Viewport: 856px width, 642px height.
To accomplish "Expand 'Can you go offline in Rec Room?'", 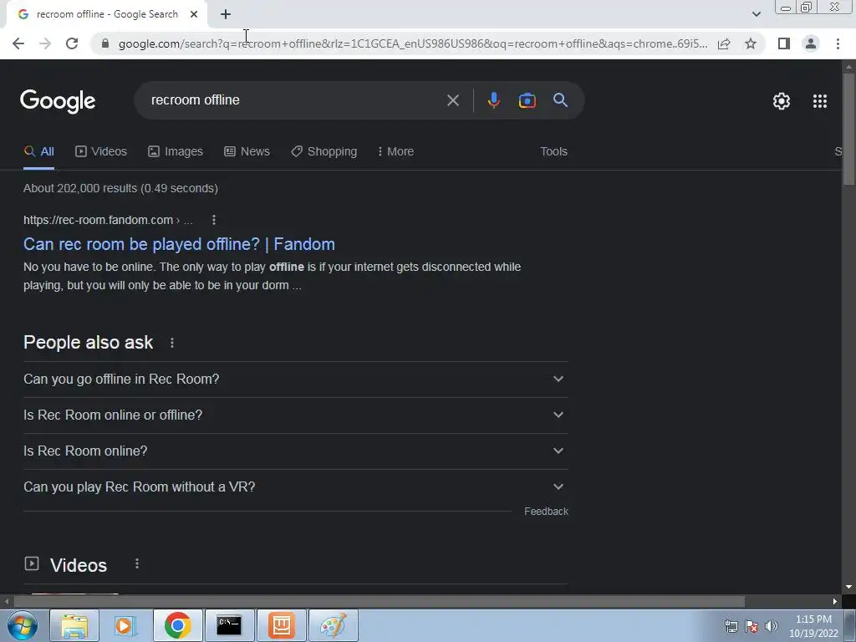I will coord(295,379).
